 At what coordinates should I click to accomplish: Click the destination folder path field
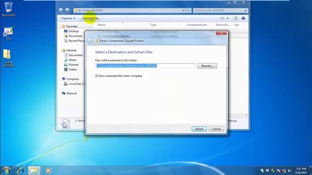tap(145, 66)
